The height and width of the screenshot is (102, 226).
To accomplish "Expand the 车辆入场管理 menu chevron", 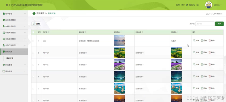I will [x=25, y=26].
